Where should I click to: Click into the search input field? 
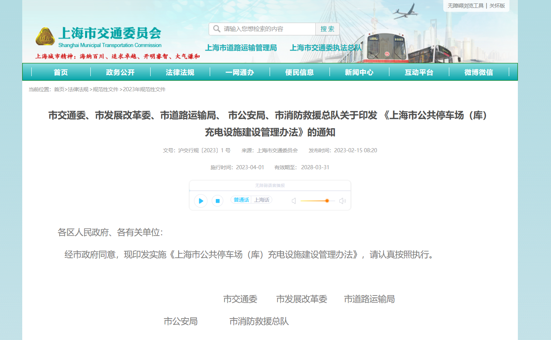pos(267,29)
